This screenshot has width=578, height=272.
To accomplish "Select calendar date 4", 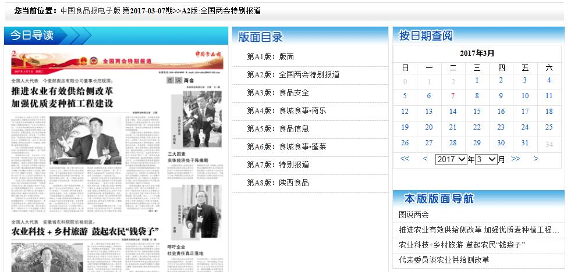I will point(549,80).
